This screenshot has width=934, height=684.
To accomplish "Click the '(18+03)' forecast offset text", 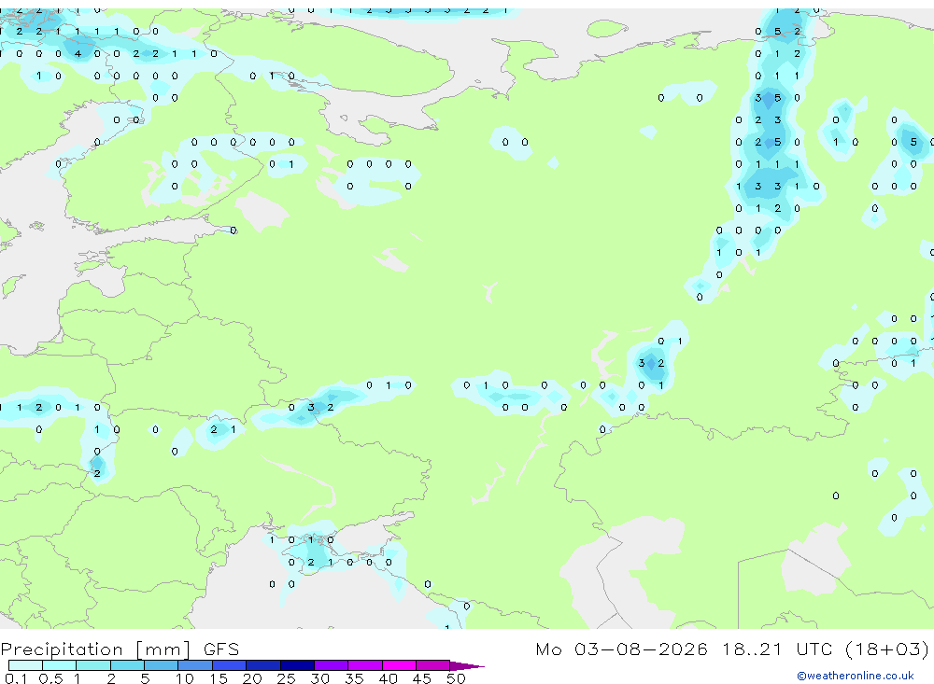I will [x=887, y=649].
